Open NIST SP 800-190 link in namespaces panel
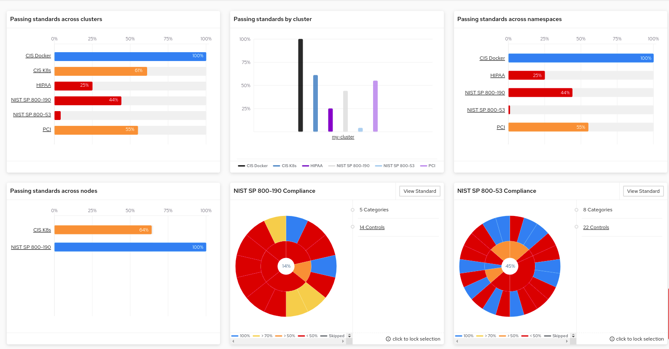669x349 pixels. 485,93
